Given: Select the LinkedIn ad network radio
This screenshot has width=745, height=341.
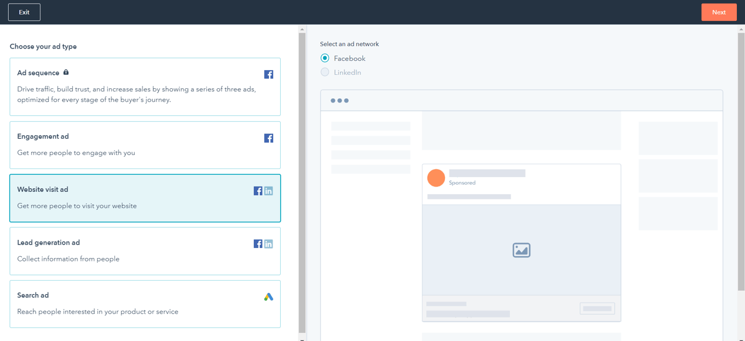Looking at the screenshot, I should tap(325, 73).
